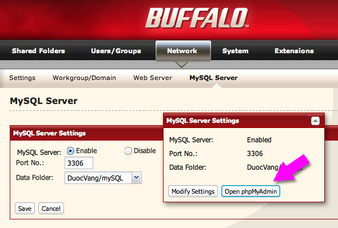Click the DuocVang/mySQL combo box text

click(96, 178)
